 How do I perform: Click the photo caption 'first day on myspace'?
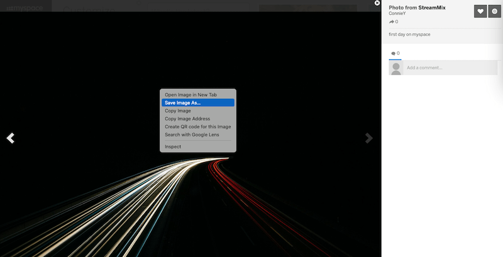pos(410,34)
